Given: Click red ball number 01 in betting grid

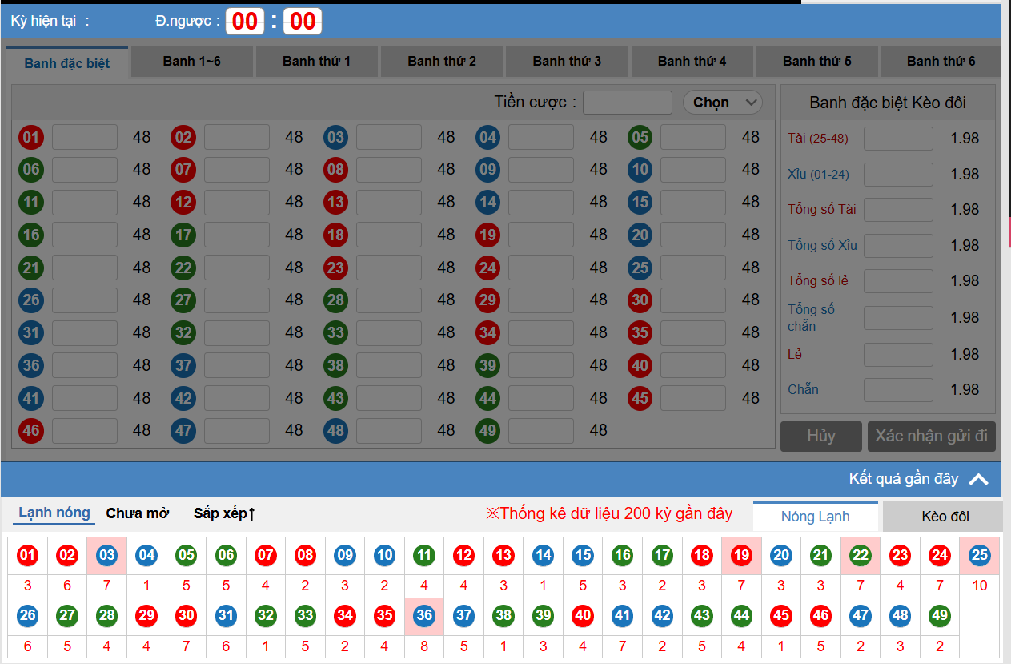Looking at the screenshot, I should 30,137.
